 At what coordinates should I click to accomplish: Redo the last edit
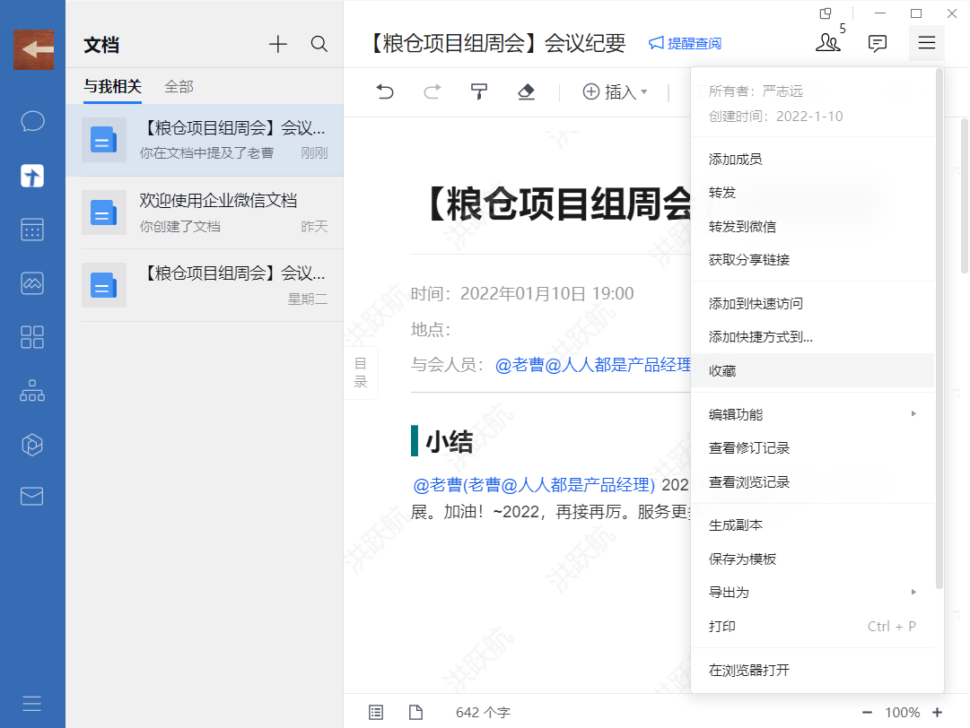pos(432,92)
